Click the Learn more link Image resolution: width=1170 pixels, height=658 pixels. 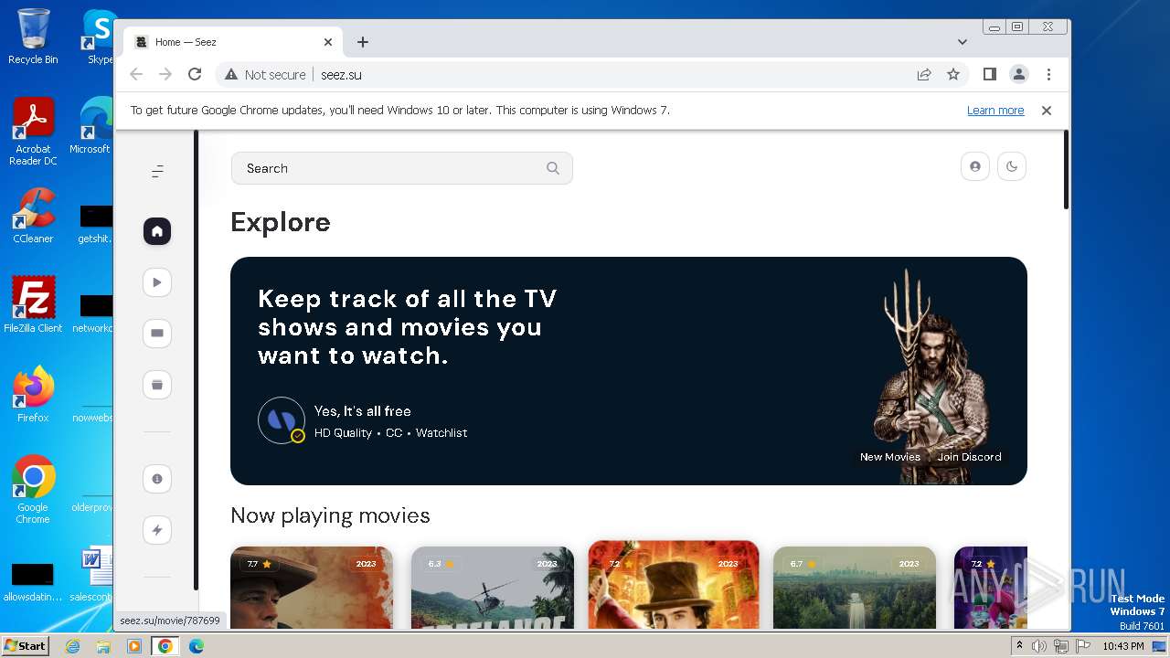tap(995, 111)
